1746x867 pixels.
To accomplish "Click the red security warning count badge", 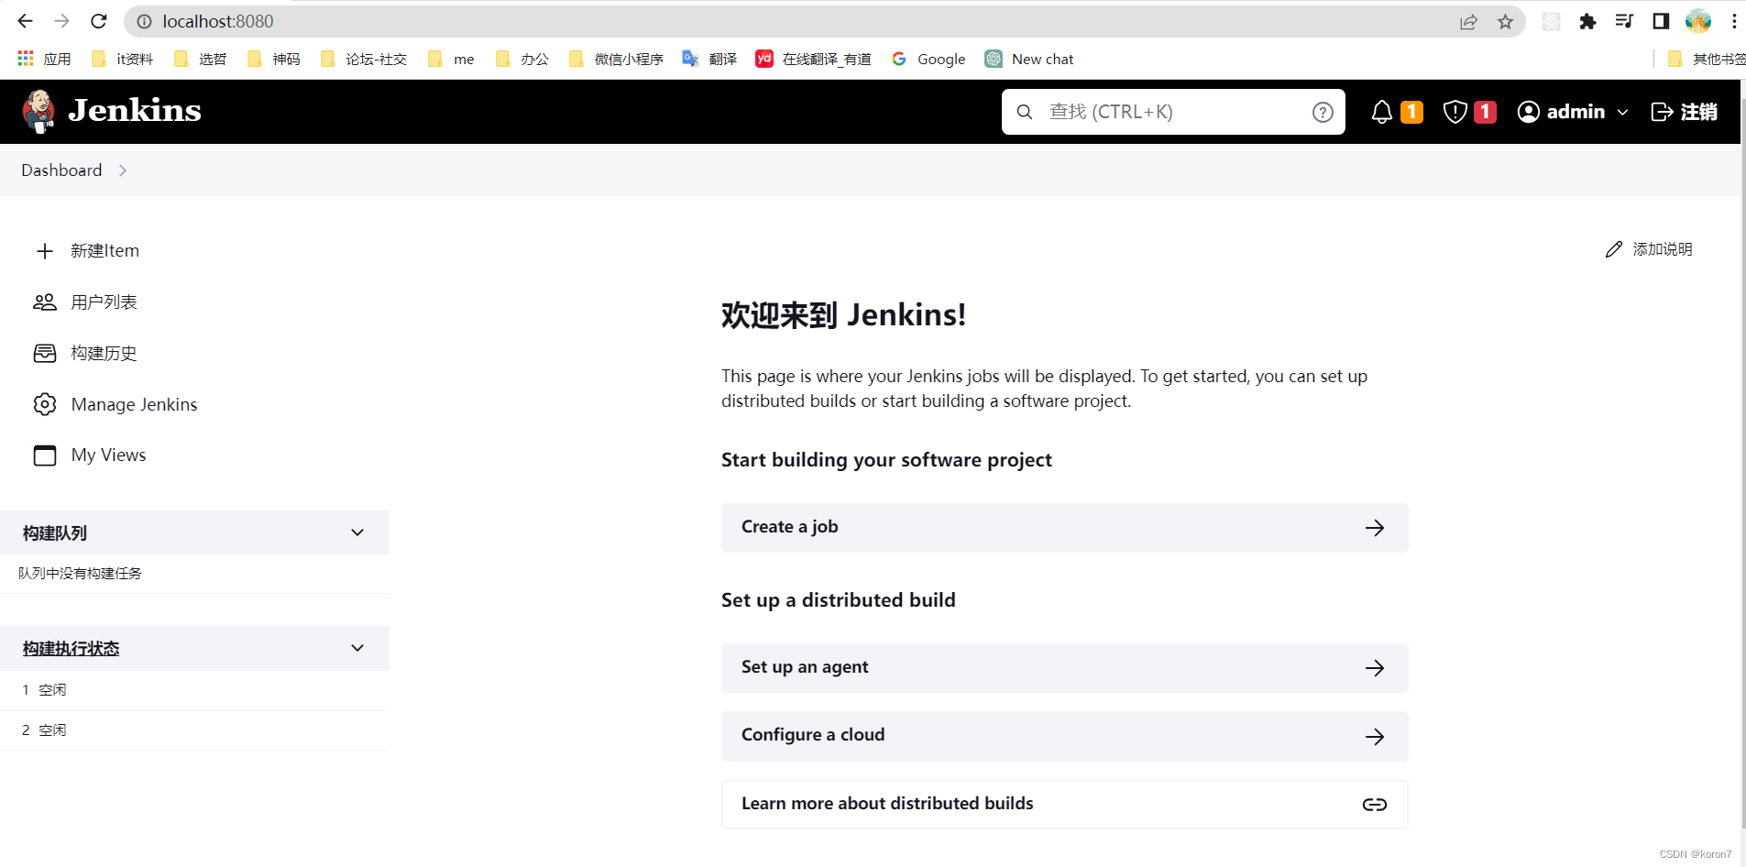I will point(1485,112).
